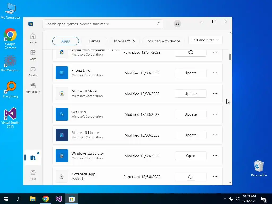Viewport: 272px width, 204px height.
Task: Click the 'Notepads App' name text
Action: (x=83, y=174)
